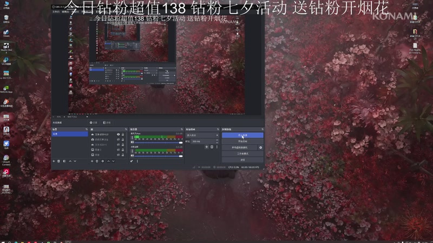Add a new scene with the plus icon
Viewport: 433px width, 243px height.
(54, 161)
